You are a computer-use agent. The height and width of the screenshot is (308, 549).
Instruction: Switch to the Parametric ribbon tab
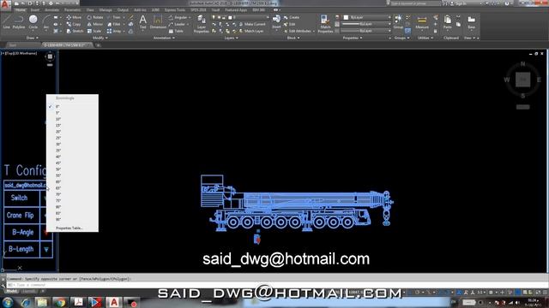[72, 10]
